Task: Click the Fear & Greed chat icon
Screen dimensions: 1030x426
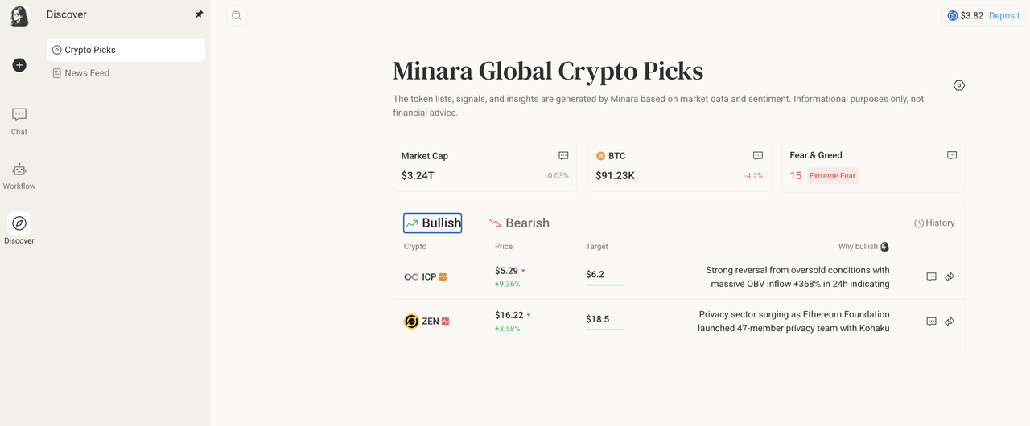Action: 952,155
